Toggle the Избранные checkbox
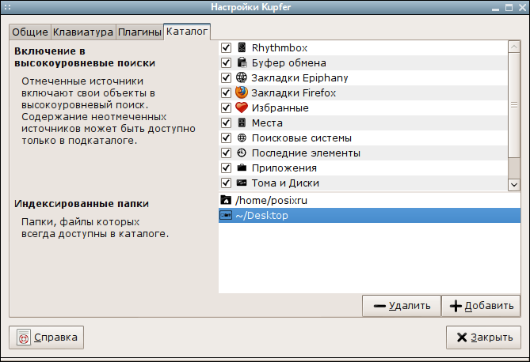The height and width of the screenshot is (362, 530). click(x=226, y=107)
